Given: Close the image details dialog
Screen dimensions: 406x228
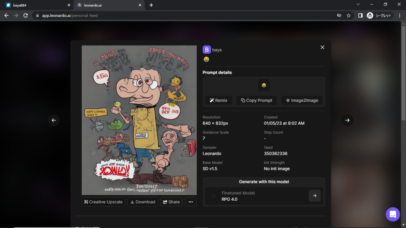Looking at the screenshot, I should click(x=322, y=47).
